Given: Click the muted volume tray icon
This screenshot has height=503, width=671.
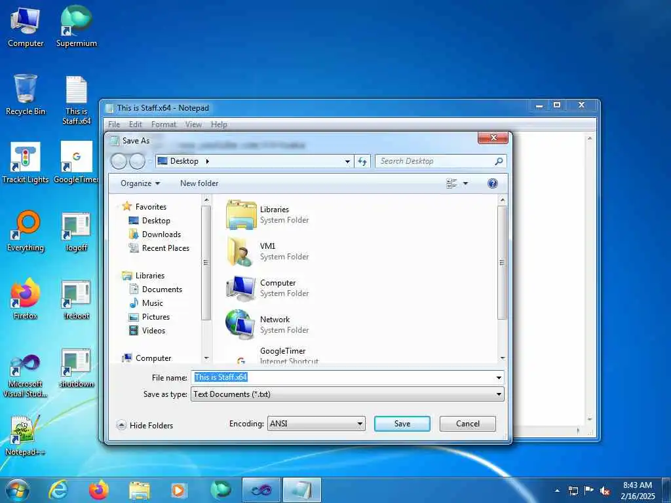Looking at the screenshot, I should pos(605,491).
